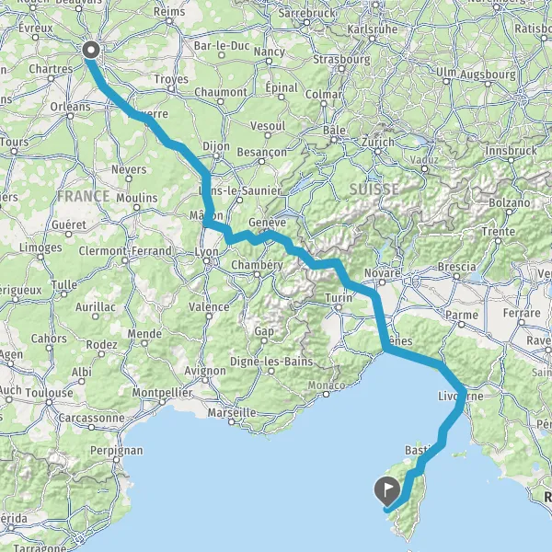Select the Perpignan city dot

[117, 460]
